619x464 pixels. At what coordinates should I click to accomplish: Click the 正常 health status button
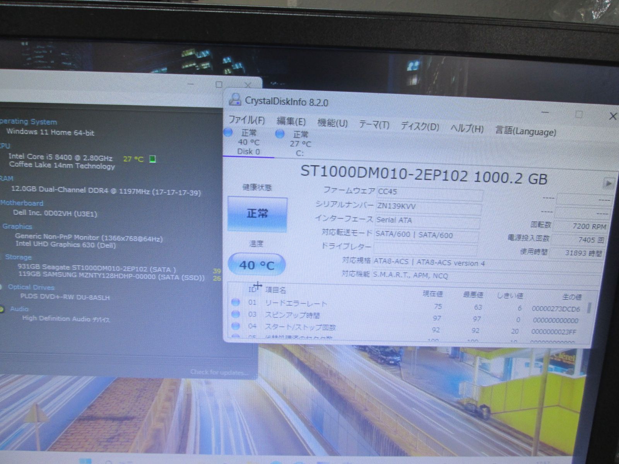coord(257,213)
